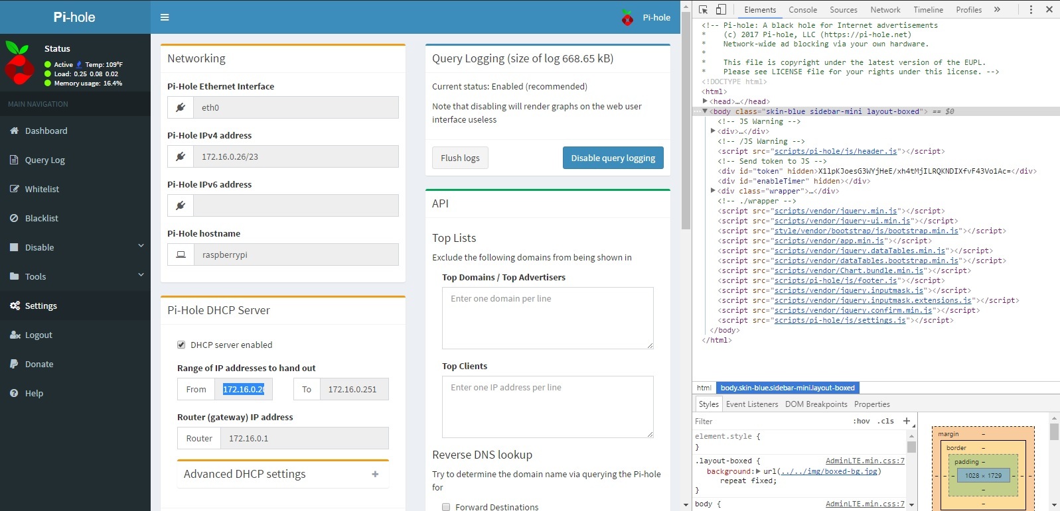This screenshot has width=1060, height=511.
Task: Click the Whitelist pencil icon
Action: 14,189
